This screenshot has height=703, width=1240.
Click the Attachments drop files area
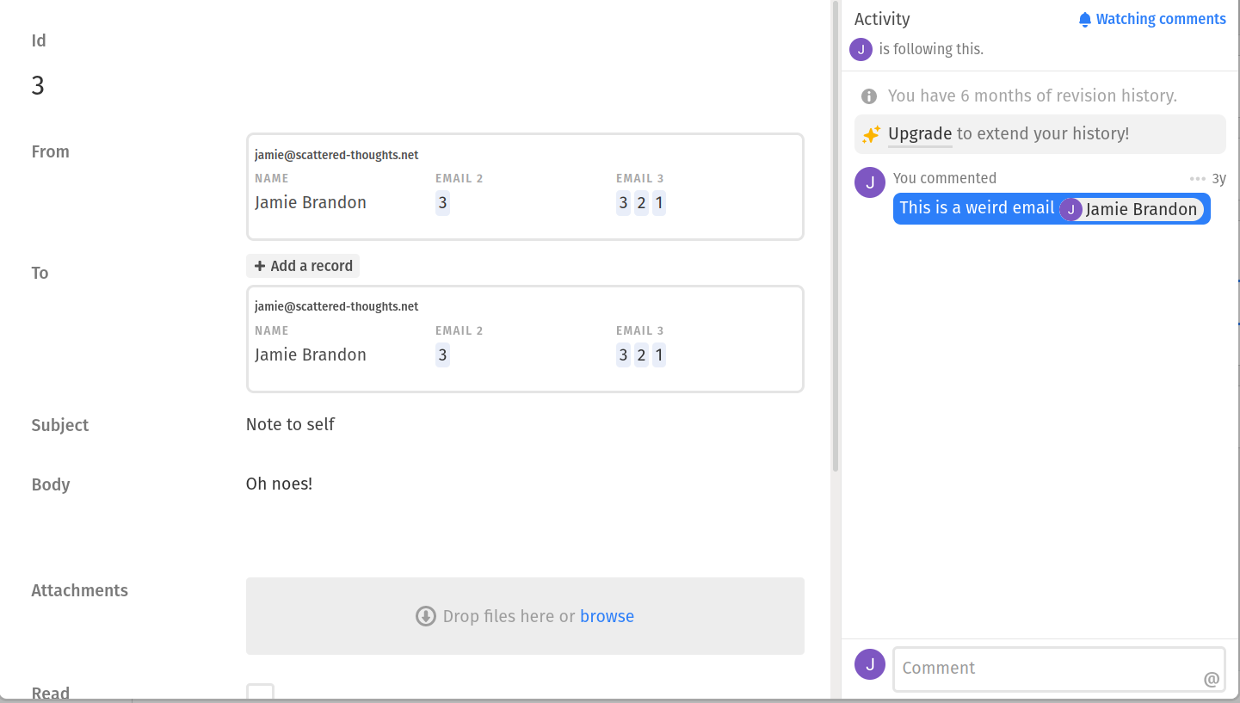pyautogui.click(x=525, y=616)
